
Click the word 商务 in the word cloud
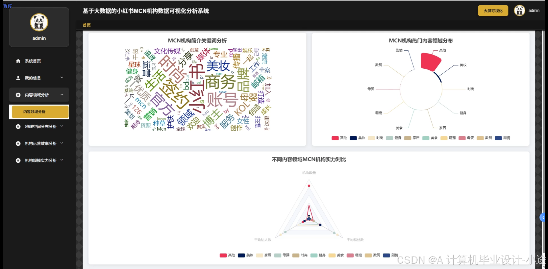pyautogui.click(x=220, y=82)
